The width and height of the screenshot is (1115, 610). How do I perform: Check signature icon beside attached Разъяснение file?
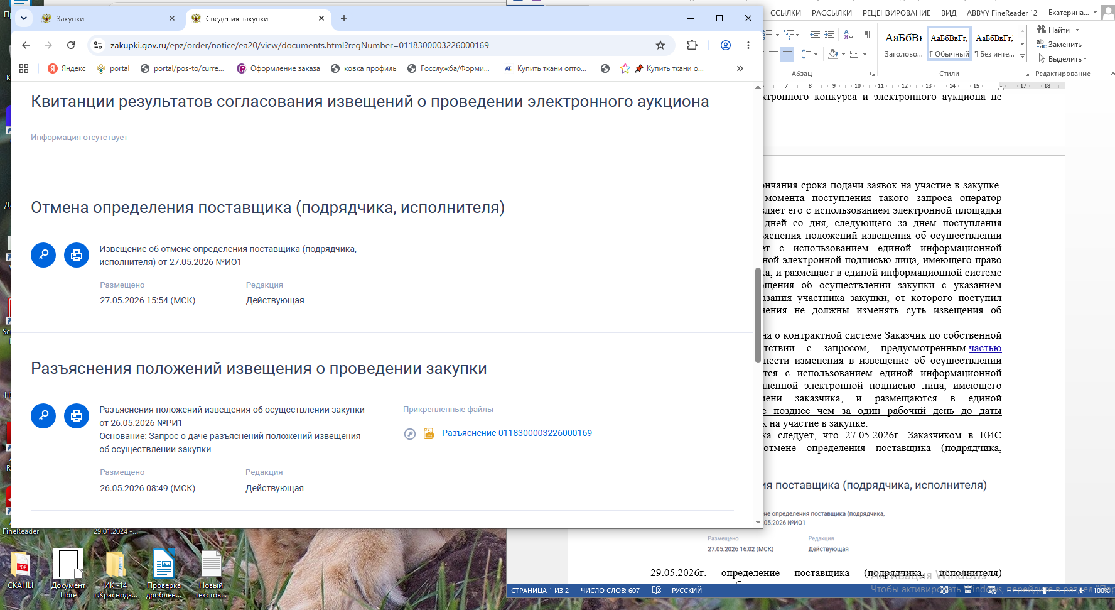coord(410,433)
